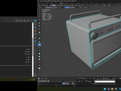121x91 pixels.
Task: Open File Explorer from the taskbar
Action: point(112,89)
